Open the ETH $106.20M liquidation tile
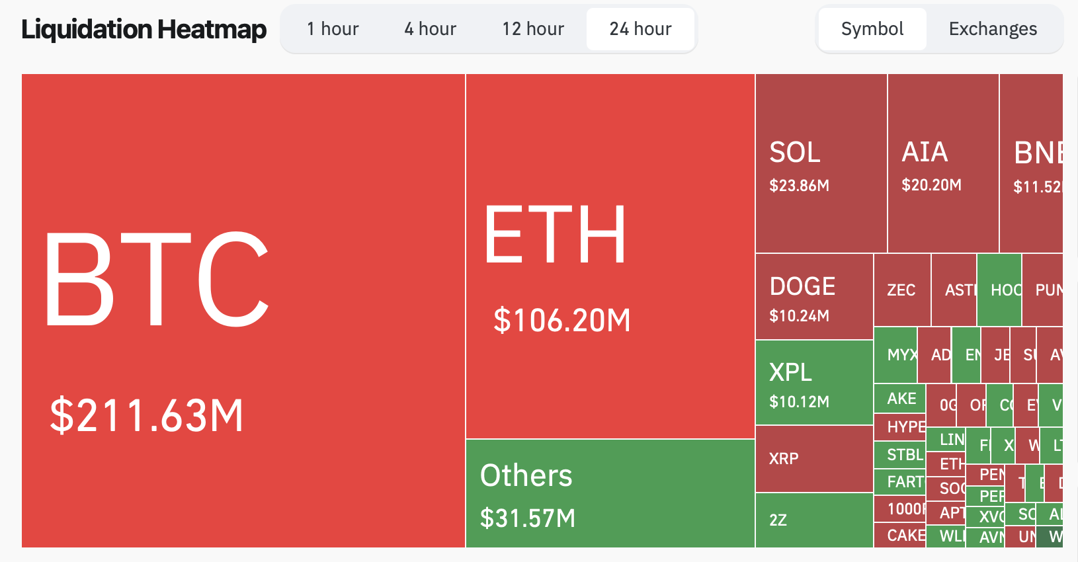Viewport: 1078px width, 562px height. click(x=610, y=256)
